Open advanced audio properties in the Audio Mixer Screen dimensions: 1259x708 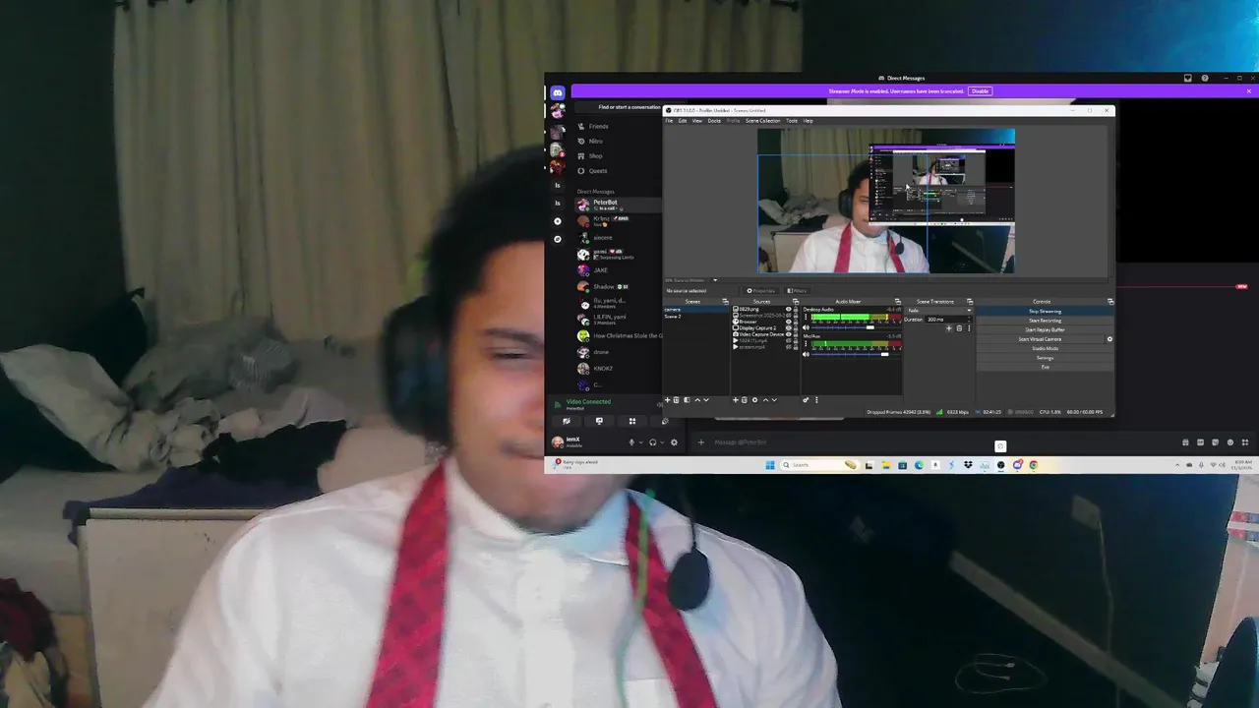coord(806,400)
